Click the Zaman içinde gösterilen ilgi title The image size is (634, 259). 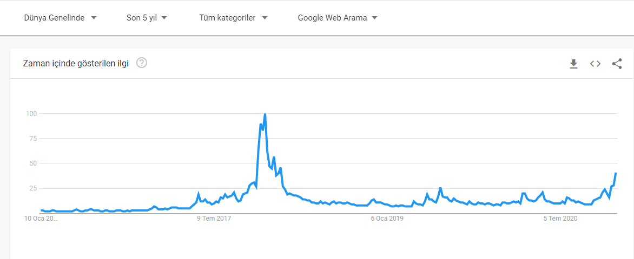[x=76, y=64]
